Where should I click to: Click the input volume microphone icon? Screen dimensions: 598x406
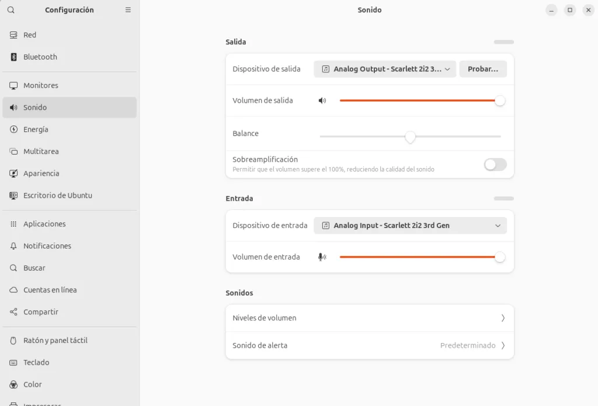pyautogui.click(x=322, y=257)
